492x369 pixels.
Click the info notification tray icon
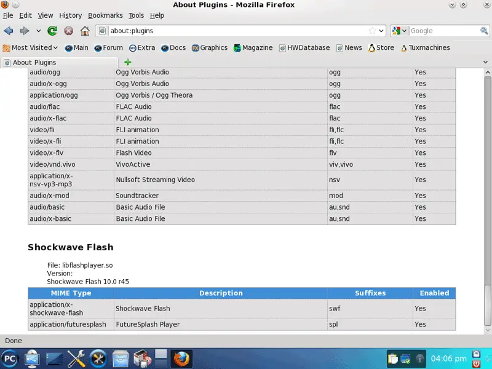(419, 359)
